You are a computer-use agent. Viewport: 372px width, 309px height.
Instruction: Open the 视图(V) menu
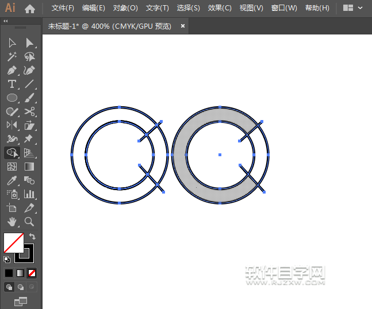click(x=251, y=8)
